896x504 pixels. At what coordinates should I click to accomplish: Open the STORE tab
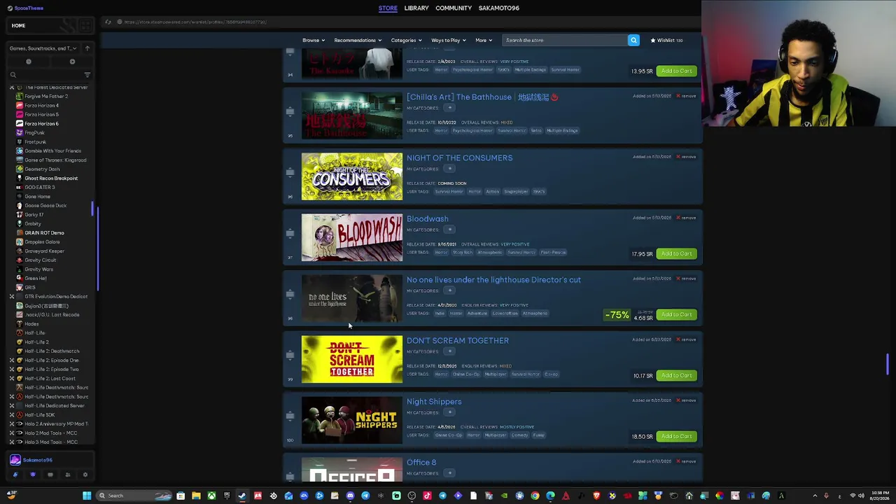tap(388, 8)
